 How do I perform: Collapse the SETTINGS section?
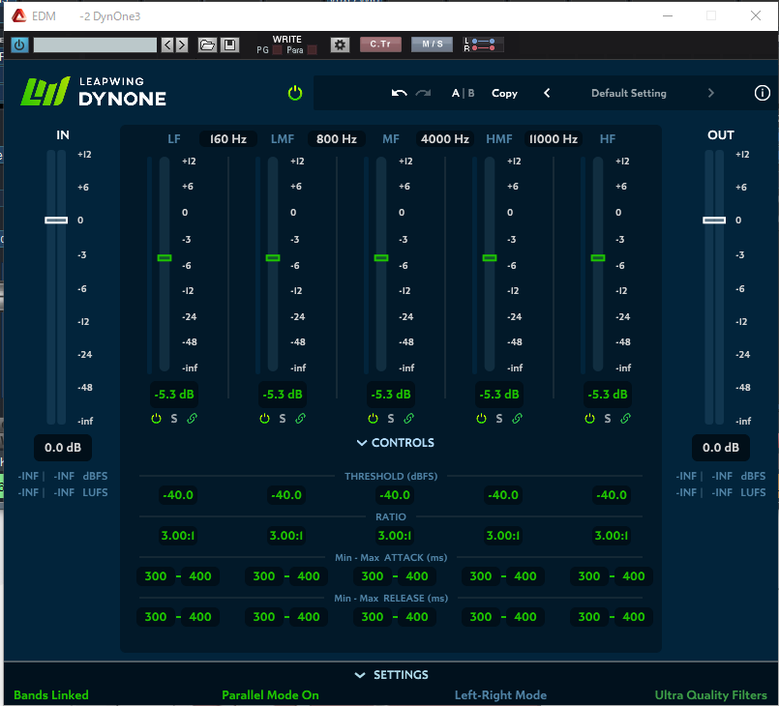click(x=392, y=675)
